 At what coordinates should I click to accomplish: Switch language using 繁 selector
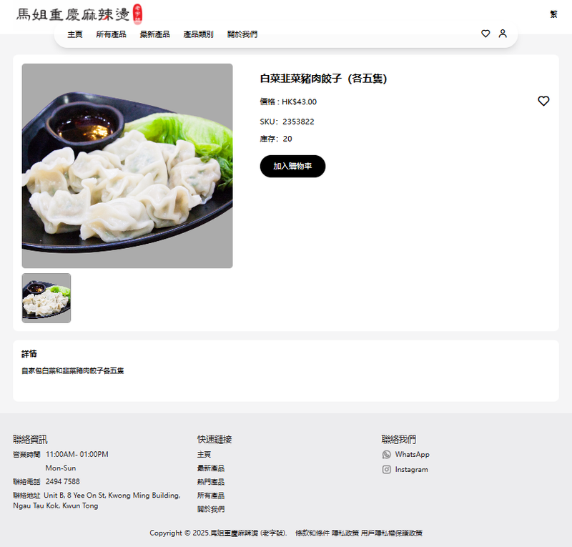coord(553,14)
